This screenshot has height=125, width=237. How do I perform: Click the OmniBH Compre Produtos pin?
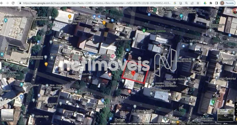[x=153, y=84]
